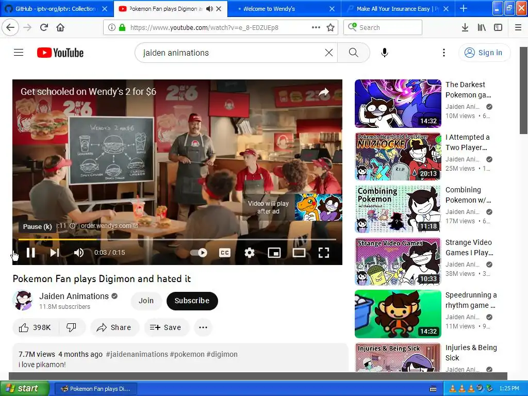The height and width of the screenshot is (396, 528).
Task: Open a new browser tab
Action: [464, 8]
